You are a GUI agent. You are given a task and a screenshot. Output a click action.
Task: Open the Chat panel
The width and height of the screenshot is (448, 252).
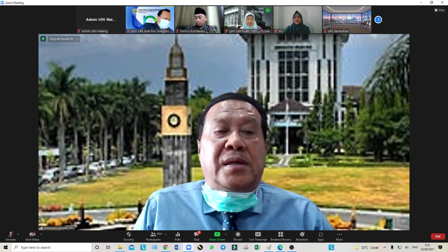pos(196,236)
